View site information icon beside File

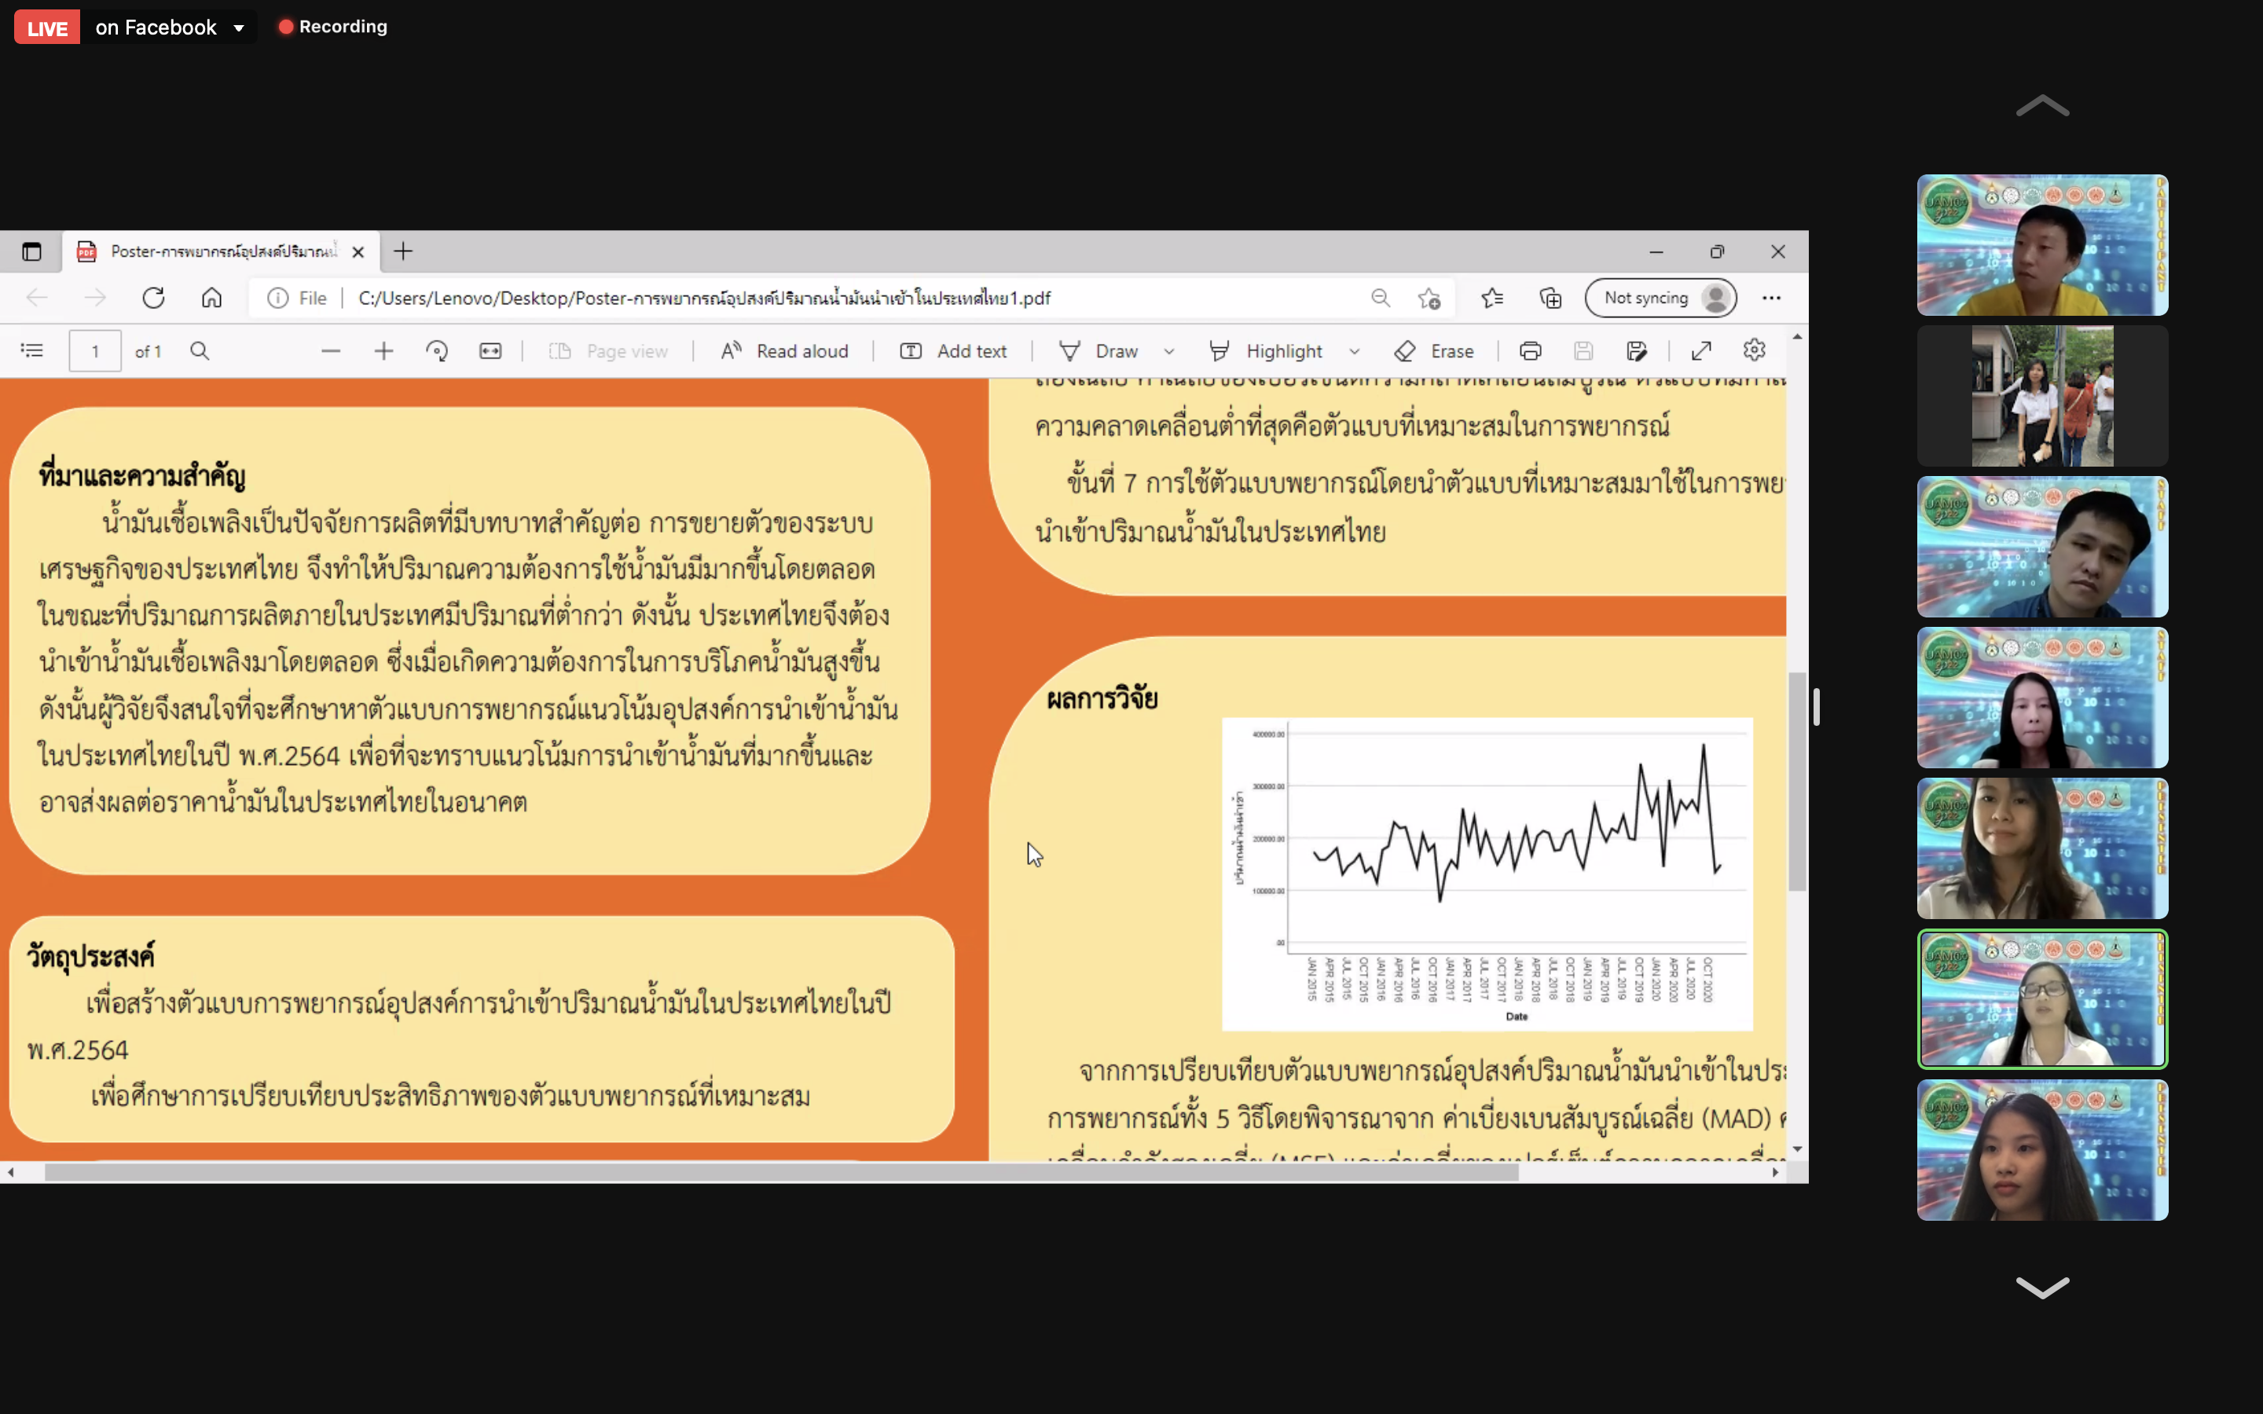[277, 298]
